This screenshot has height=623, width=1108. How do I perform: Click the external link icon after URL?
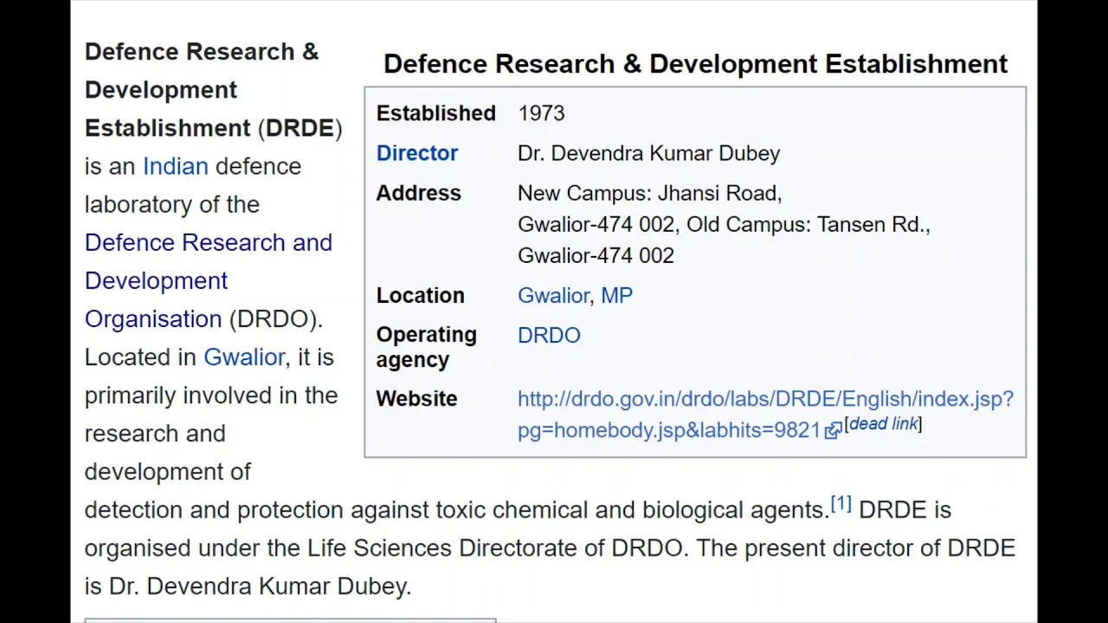pyautogui.click(x=833, y=430)
